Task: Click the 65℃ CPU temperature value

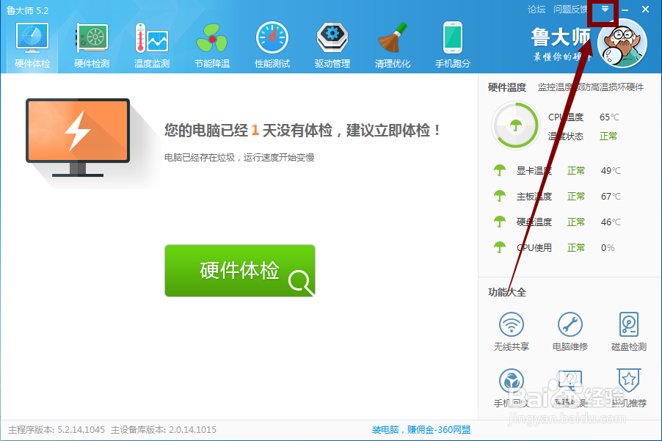Action: 609,117
